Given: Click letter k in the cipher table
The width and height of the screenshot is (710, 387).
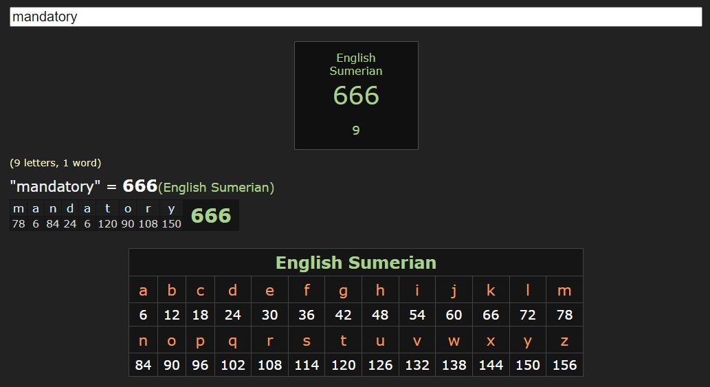Looking at the screenshot, I should [x=491, y=289].
